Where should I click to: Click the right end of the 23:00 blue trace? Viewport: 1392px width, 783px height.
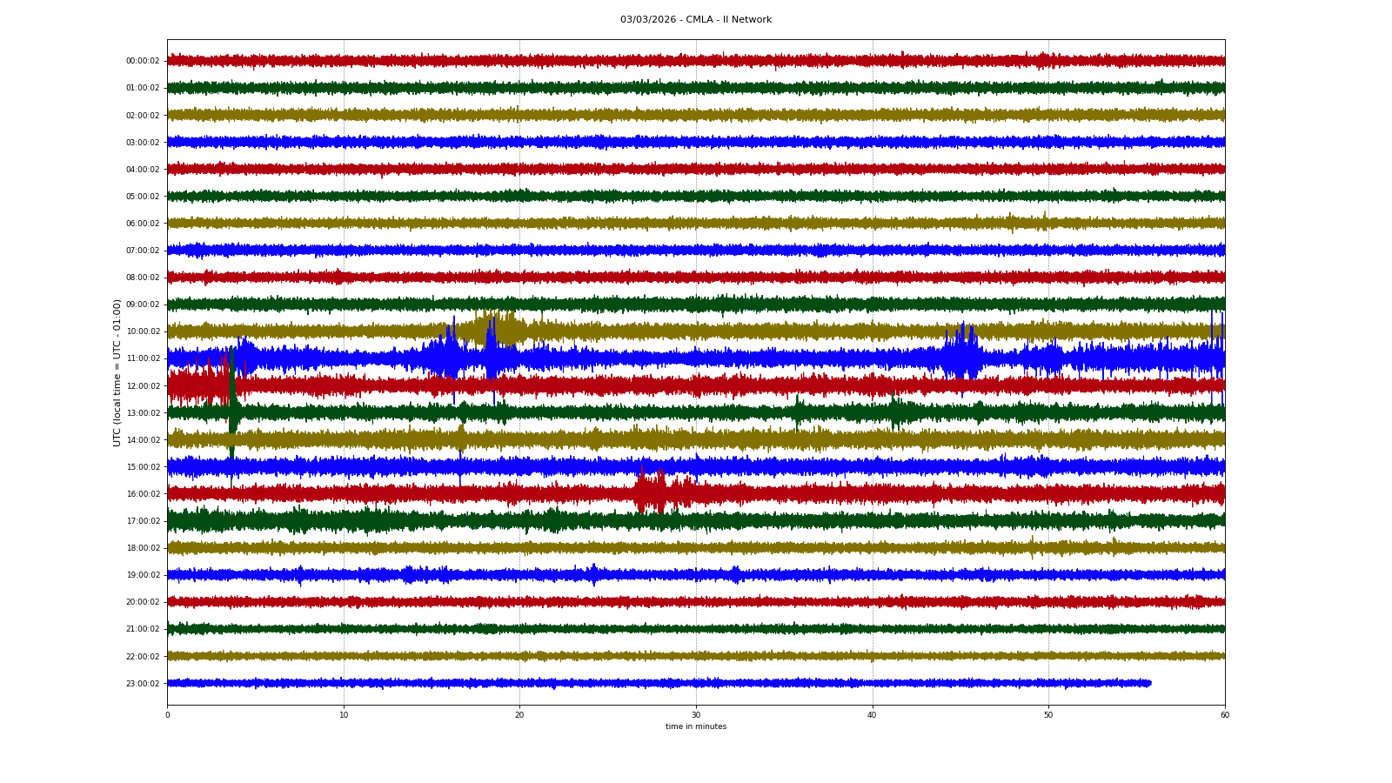point(1148,683)
